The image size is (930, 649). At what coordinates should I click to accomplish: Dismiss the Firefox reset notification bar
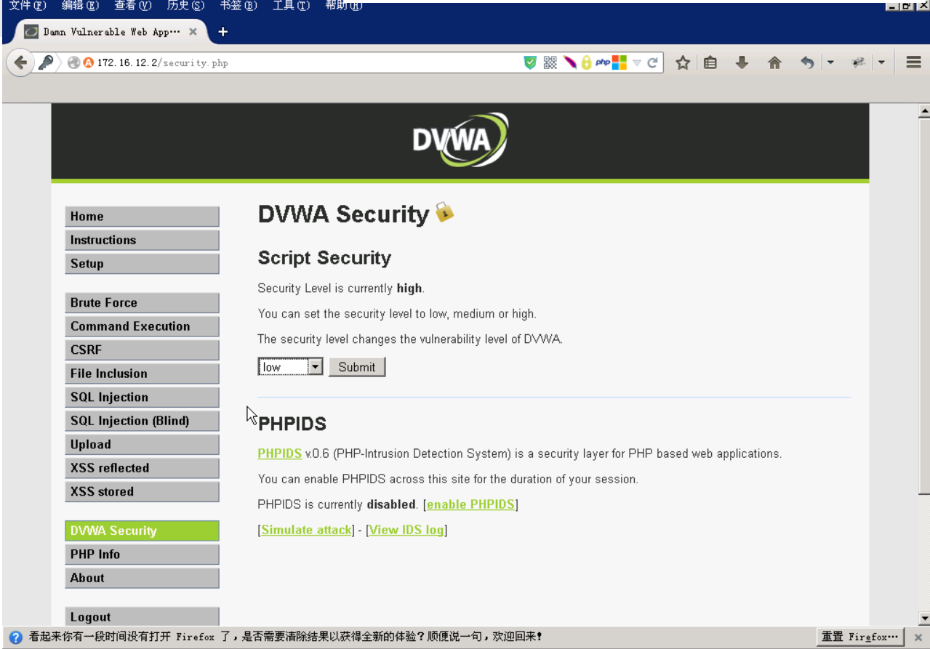(x=918, y=637)
